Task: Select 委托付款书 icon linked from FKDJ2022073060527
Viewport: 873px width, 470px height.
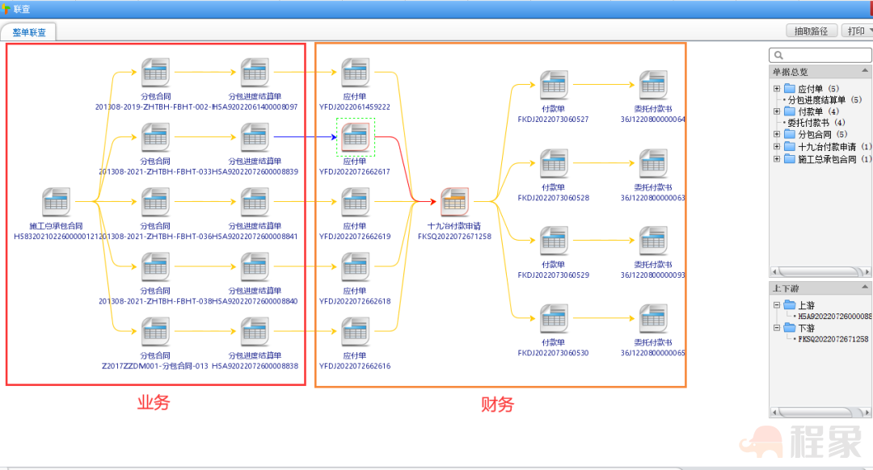Action: click(x=653, y=85)
